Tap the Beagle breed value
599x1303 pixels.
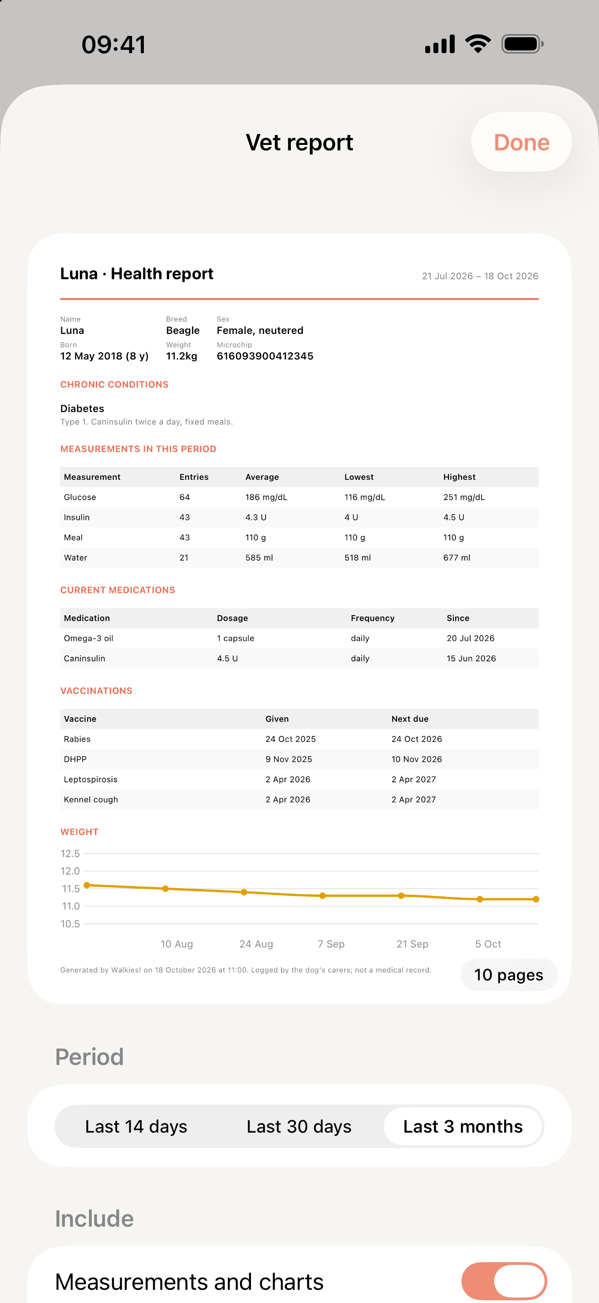coord(183,330)
